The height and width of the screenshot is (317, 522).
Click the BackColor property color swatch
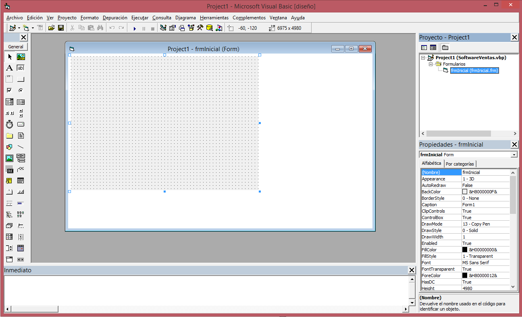pos(465,192)
